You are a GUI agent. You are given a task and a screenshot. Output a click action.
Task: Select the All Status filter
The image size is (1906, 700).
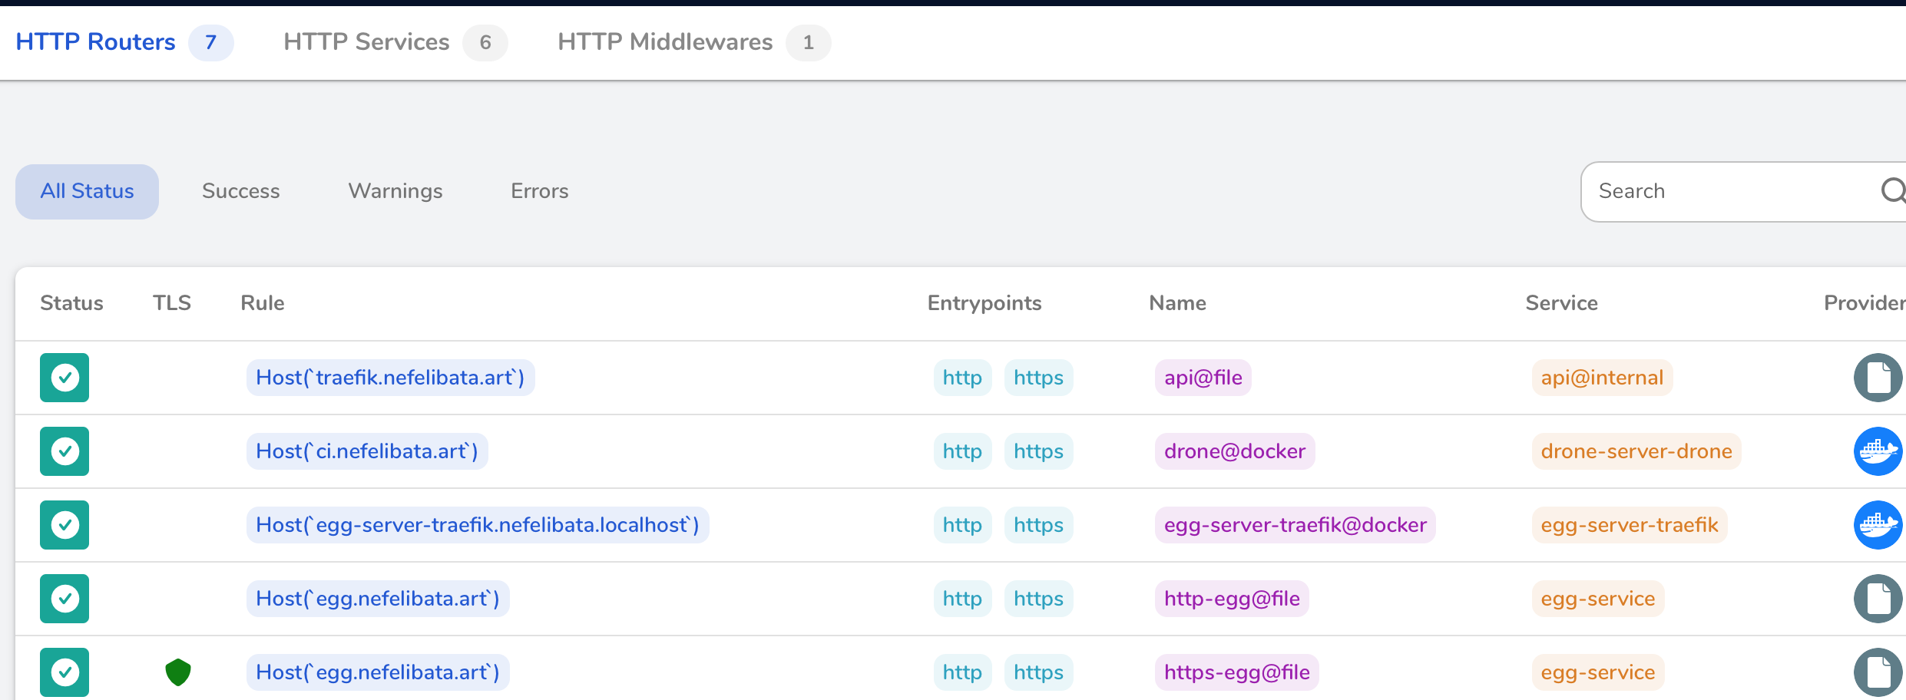tap(87, 191)
